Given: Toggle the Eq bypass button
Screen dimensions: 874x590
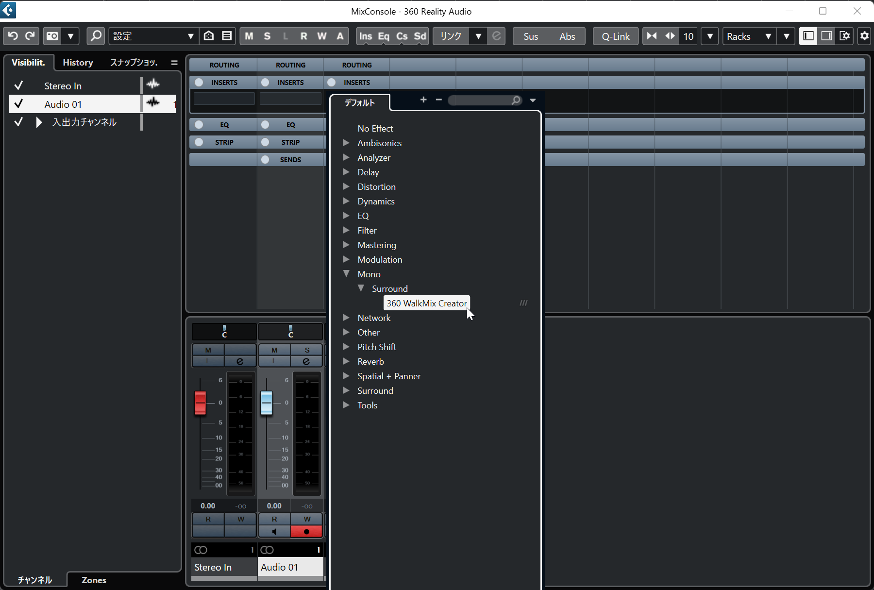Looking at the screenshot, I should point(384,36).
